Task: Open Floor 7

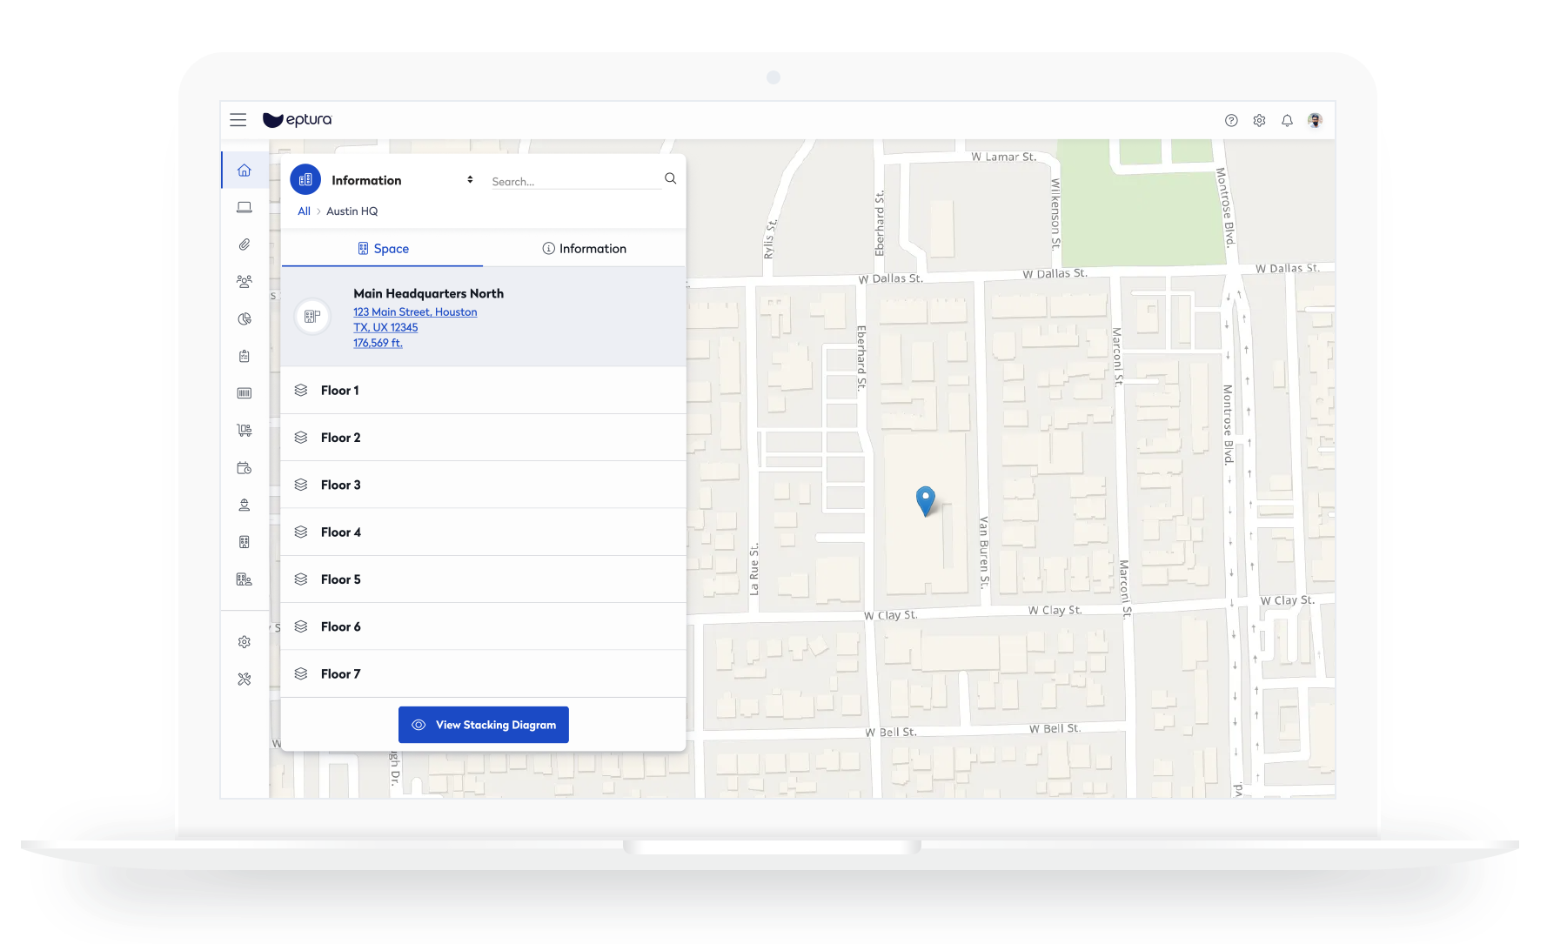Action: [x=484, y=674]
